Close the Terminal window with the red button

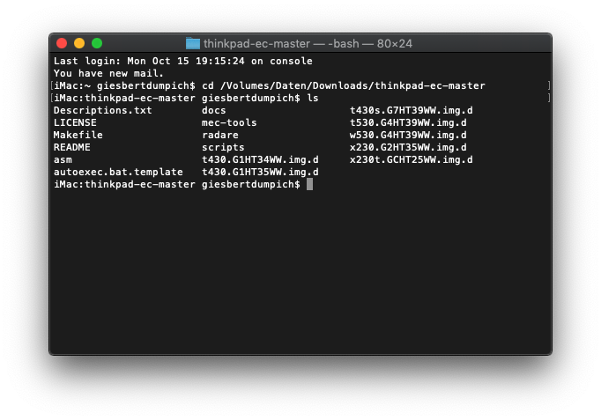coord(62,43)
